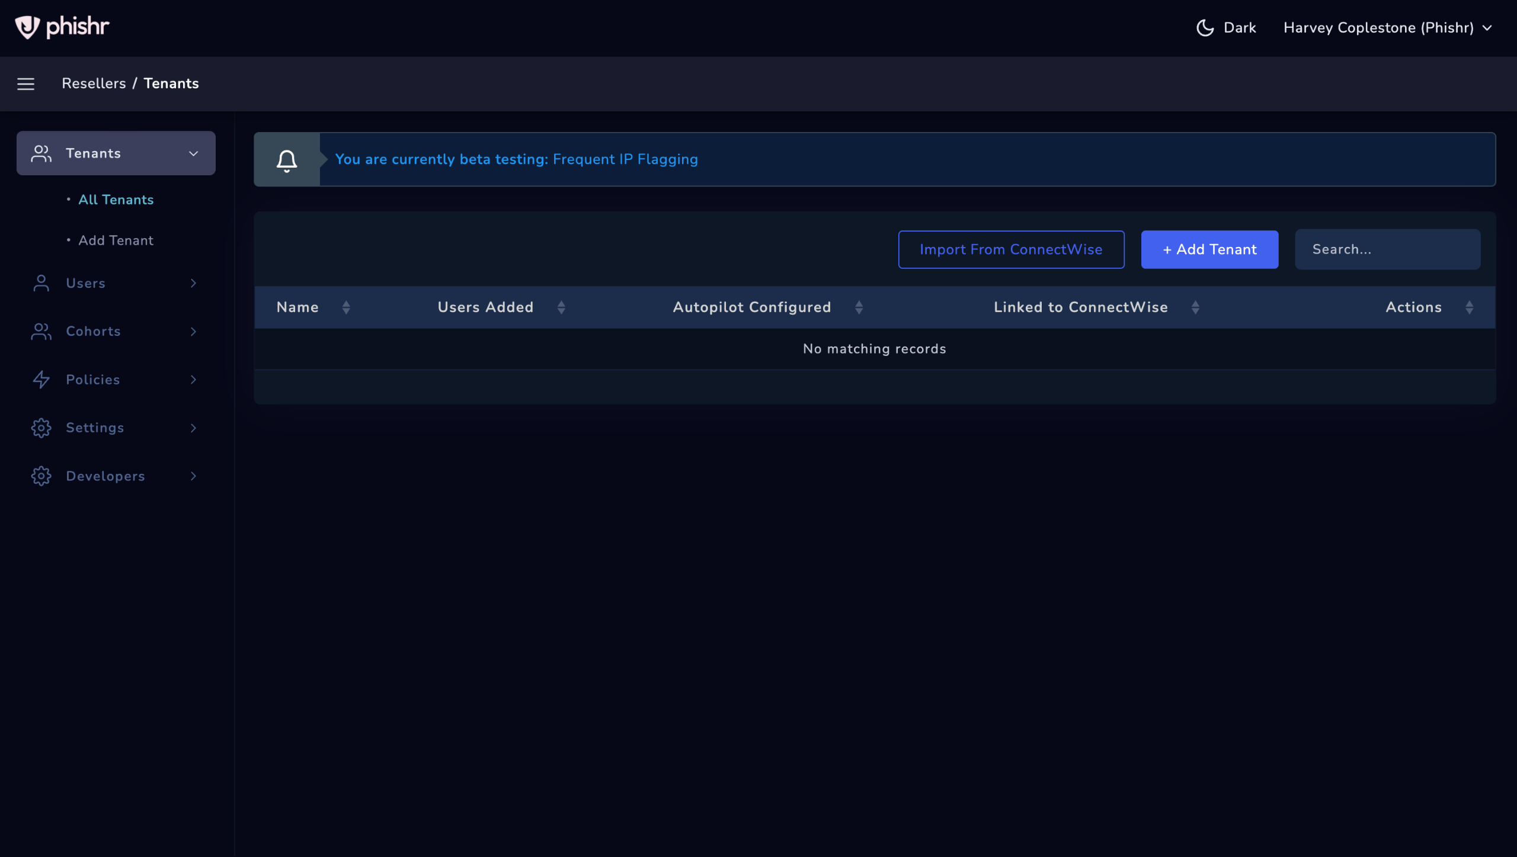Click the notification bell icon
This screenshot has width=1517, height=857.
coord(287,160)
